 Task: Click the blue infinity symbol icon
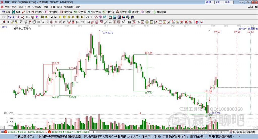click(x=201, y=22)
